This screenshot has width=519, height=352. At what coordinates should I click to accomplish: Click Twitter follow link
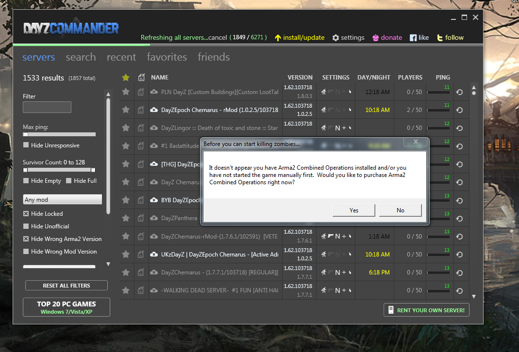[451, 38]
